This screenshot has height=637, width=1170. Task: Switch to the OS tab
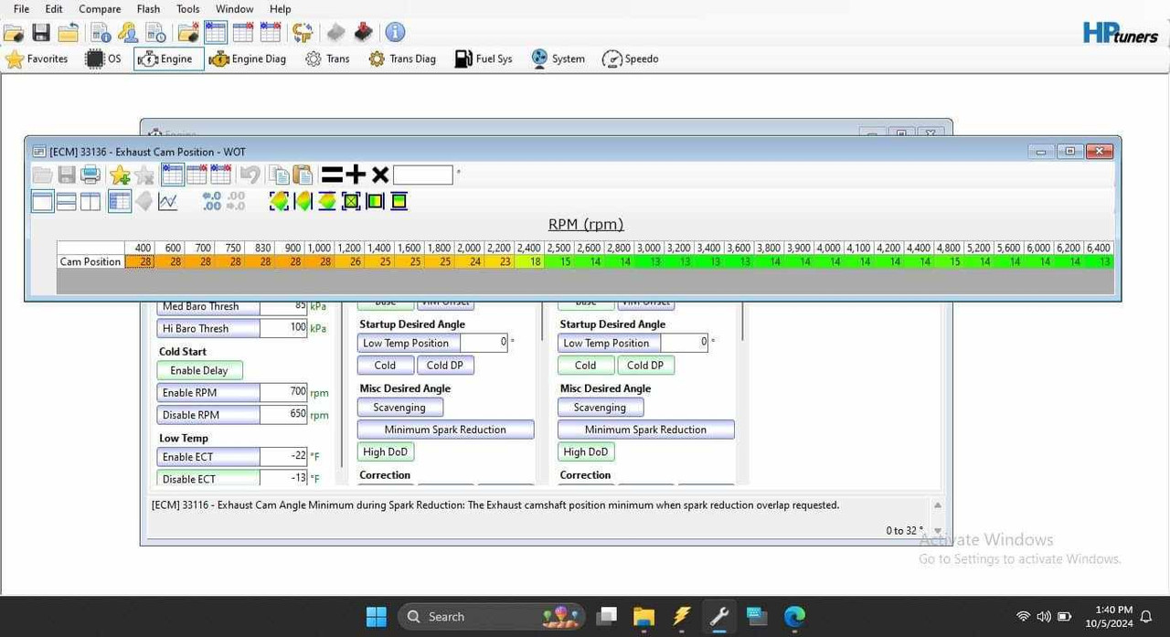click(x=103, y=58)
